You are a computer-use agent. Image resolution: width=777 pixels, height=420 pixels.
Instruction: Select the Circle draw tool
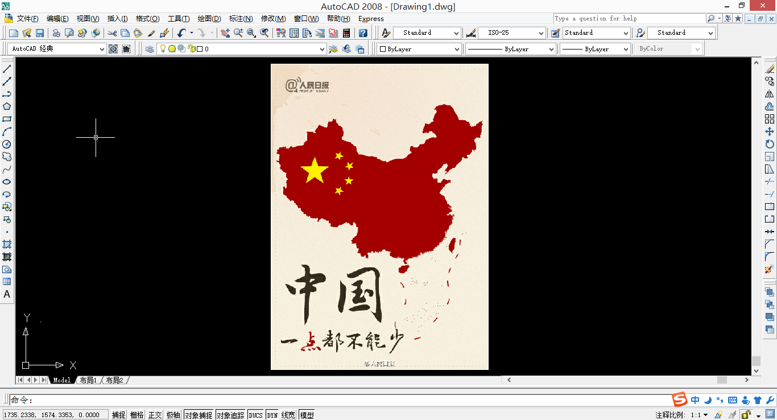point(7,144)
